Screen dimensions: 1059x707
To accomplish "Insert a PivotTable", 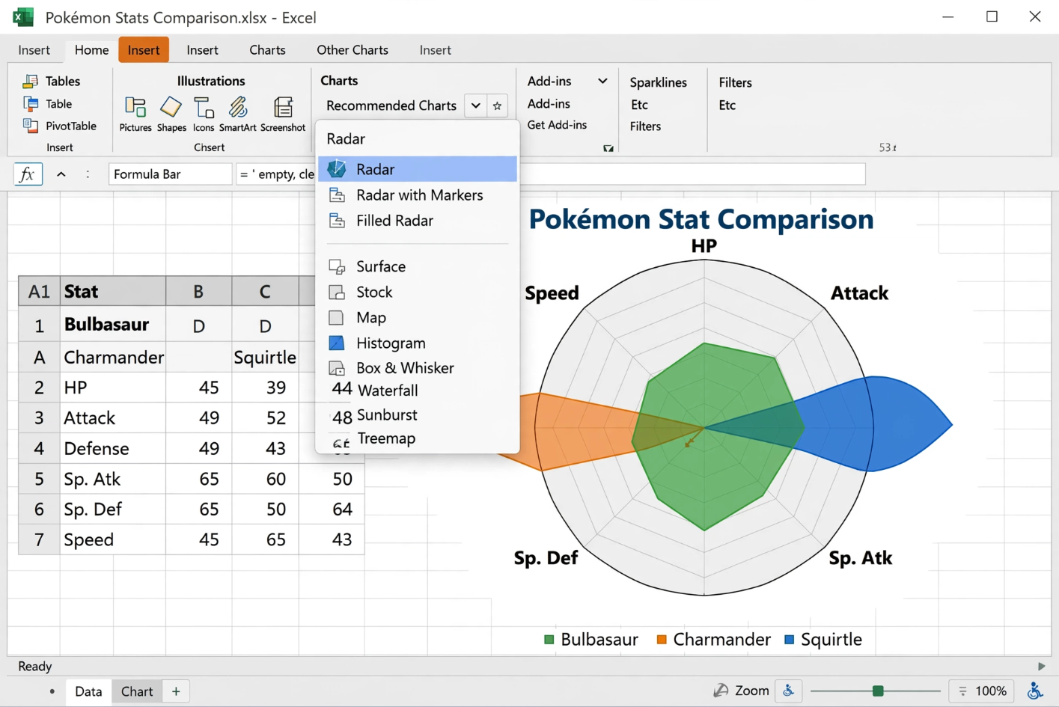I will point(60,126).
